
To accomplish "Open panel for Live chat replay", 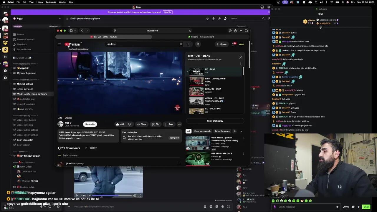I will pos(174,138).
